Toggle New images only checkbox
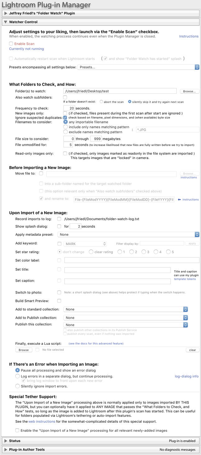This screenshot has height=455, width=201. 65,113
